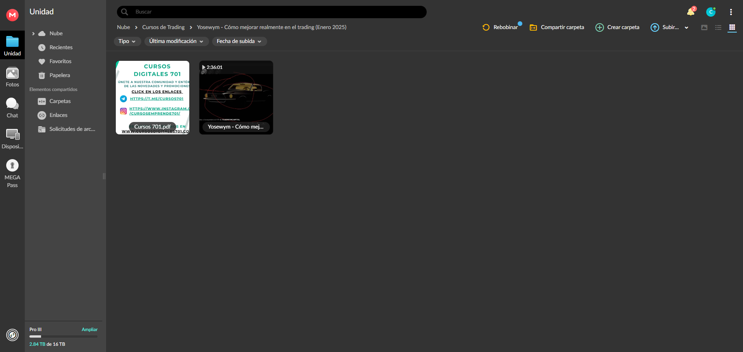The image size is (743, 352).
Task: Click the sidebar resize handle
Action: tap(104, 176)
